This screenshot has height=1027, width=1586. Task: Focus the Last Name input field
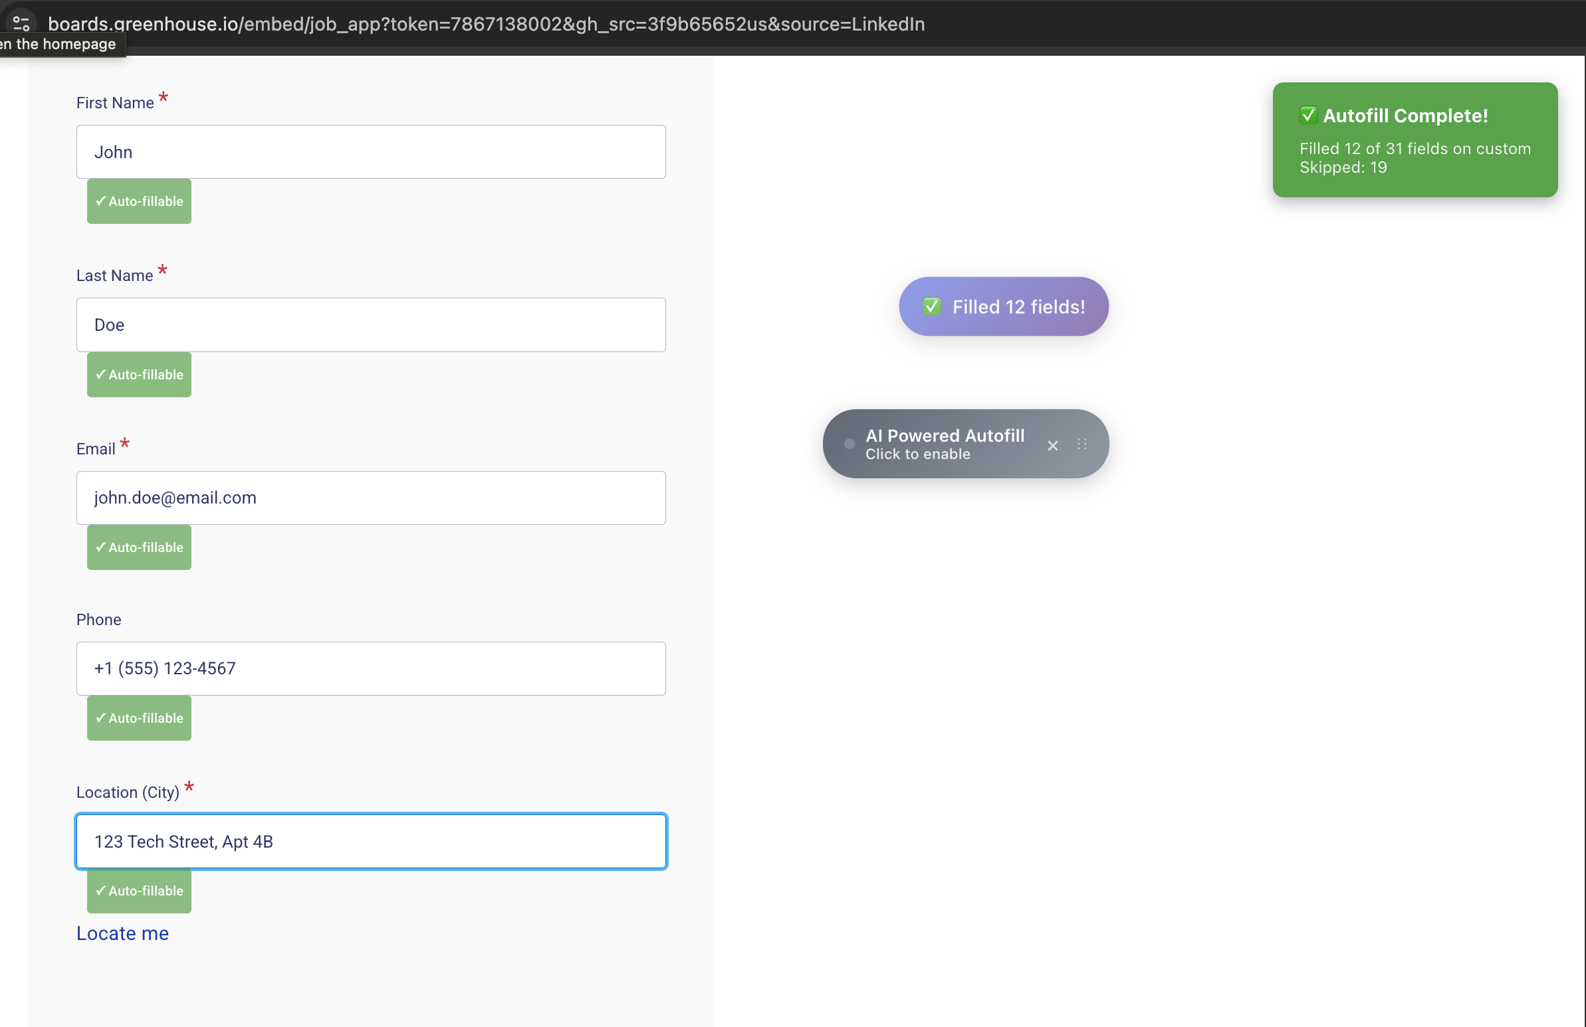click(370, 325)
